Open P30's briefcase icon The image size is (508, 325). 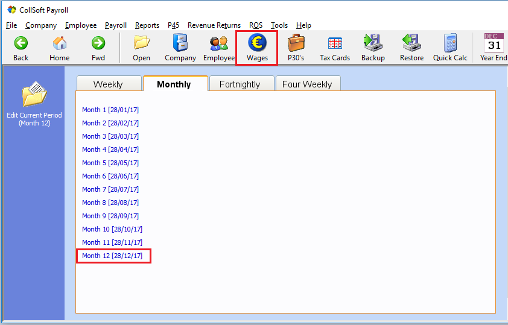pyautogui.click(x=296, y=43)
